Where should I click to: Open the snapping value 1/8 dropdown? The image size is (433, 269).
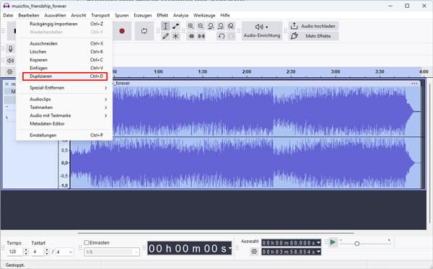pos(112,252)
